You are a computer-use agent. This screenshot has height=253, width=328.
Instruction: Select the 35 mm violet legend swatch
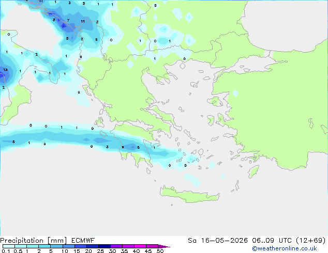[x=128, y=246]
